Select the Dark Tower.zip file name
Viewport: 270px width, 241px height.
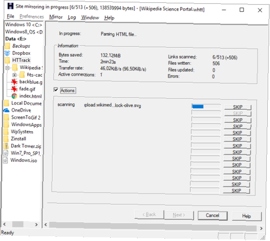26,146
